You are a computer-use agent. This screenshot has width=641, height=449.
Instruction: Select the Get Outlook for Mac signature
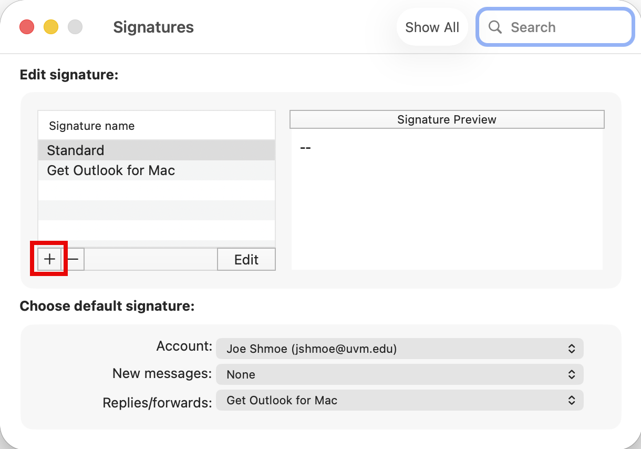tap(156, 170)
